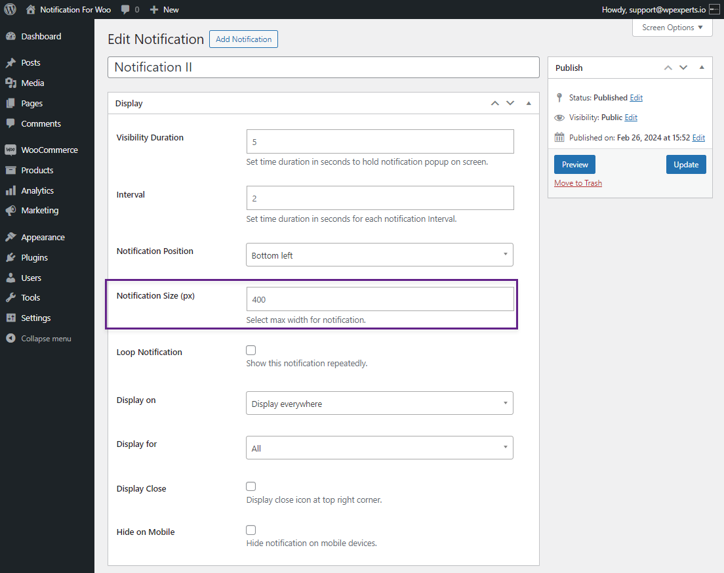
Task: Click Notification For Woo site name
Action: click(75, 10)
